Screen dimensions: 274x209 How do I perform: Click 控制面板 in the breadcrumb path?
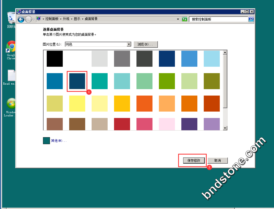[x=52, y=19]
